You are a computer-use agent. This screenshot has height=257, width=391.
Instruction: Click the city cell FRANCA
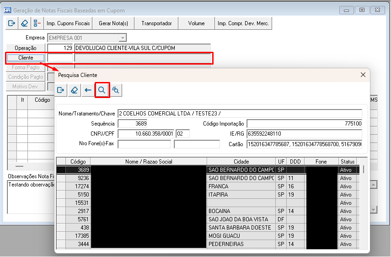pyautogui.click(x=241, y=186)
